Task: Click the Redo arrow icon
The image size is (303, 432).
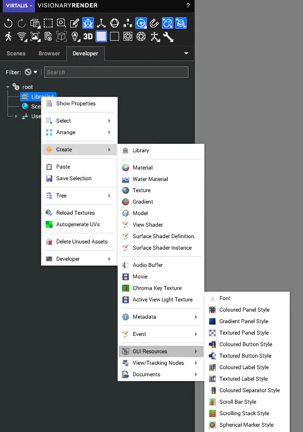Action: (22, 23)
